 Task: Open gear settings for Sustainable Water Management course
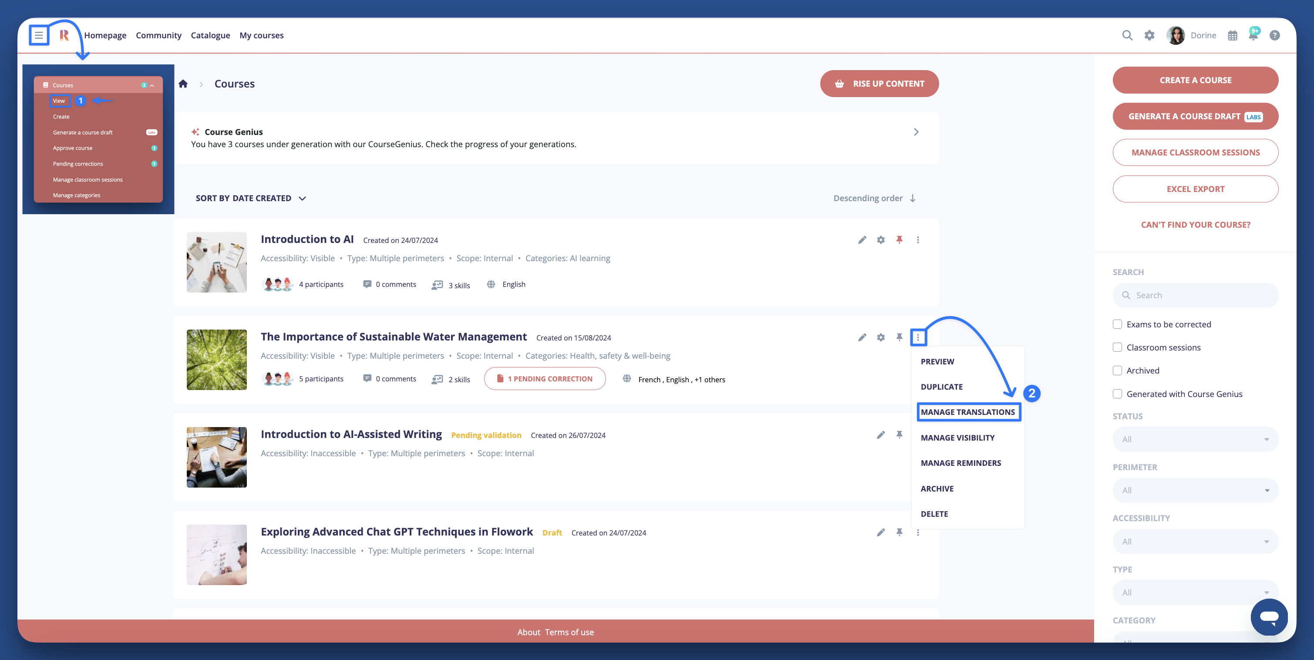click(x=880, y=337)
